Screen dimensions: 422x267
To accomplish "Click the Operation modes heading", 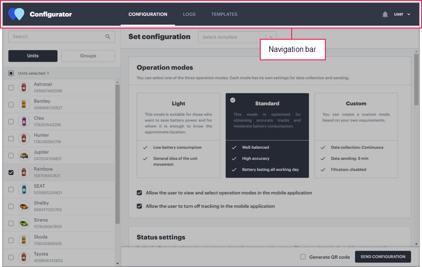I will pos(165,68).
